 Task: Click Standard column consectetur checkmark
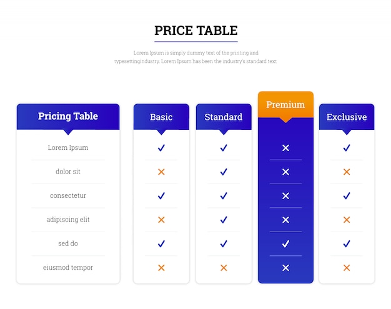point(224,195)
